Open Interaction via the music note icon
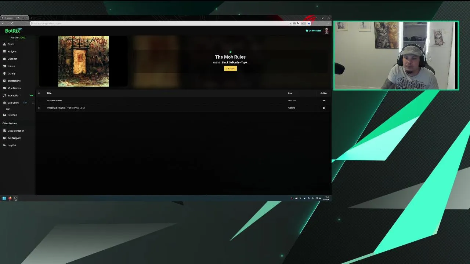The height and width of the screenshot is (264, 470). point(4,95)
